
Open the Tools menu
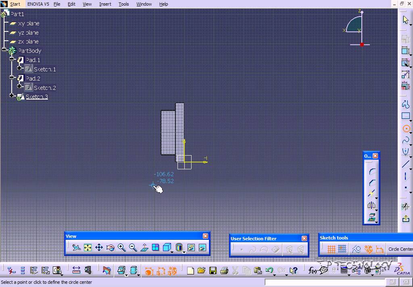click(x=123, y=4)
